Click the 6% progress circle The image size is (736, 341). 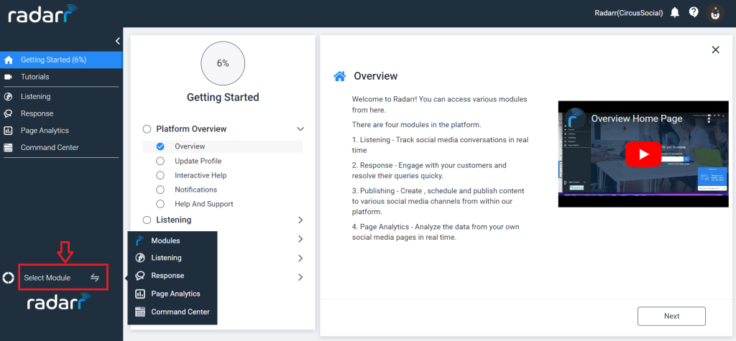(x=223, y=64)
